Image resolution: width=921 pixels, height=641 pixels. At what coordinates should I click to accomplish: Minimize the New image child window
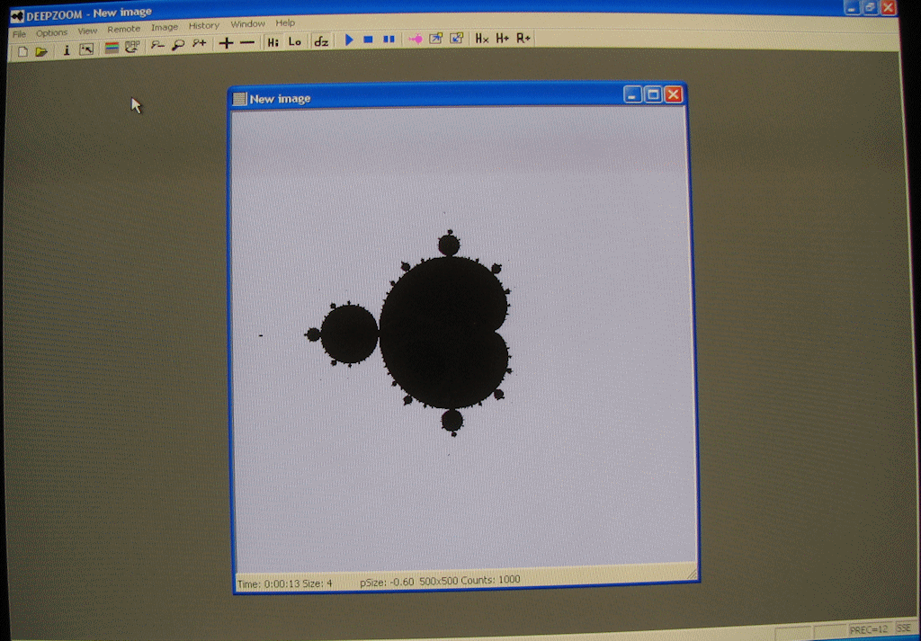tap(632, 94)
